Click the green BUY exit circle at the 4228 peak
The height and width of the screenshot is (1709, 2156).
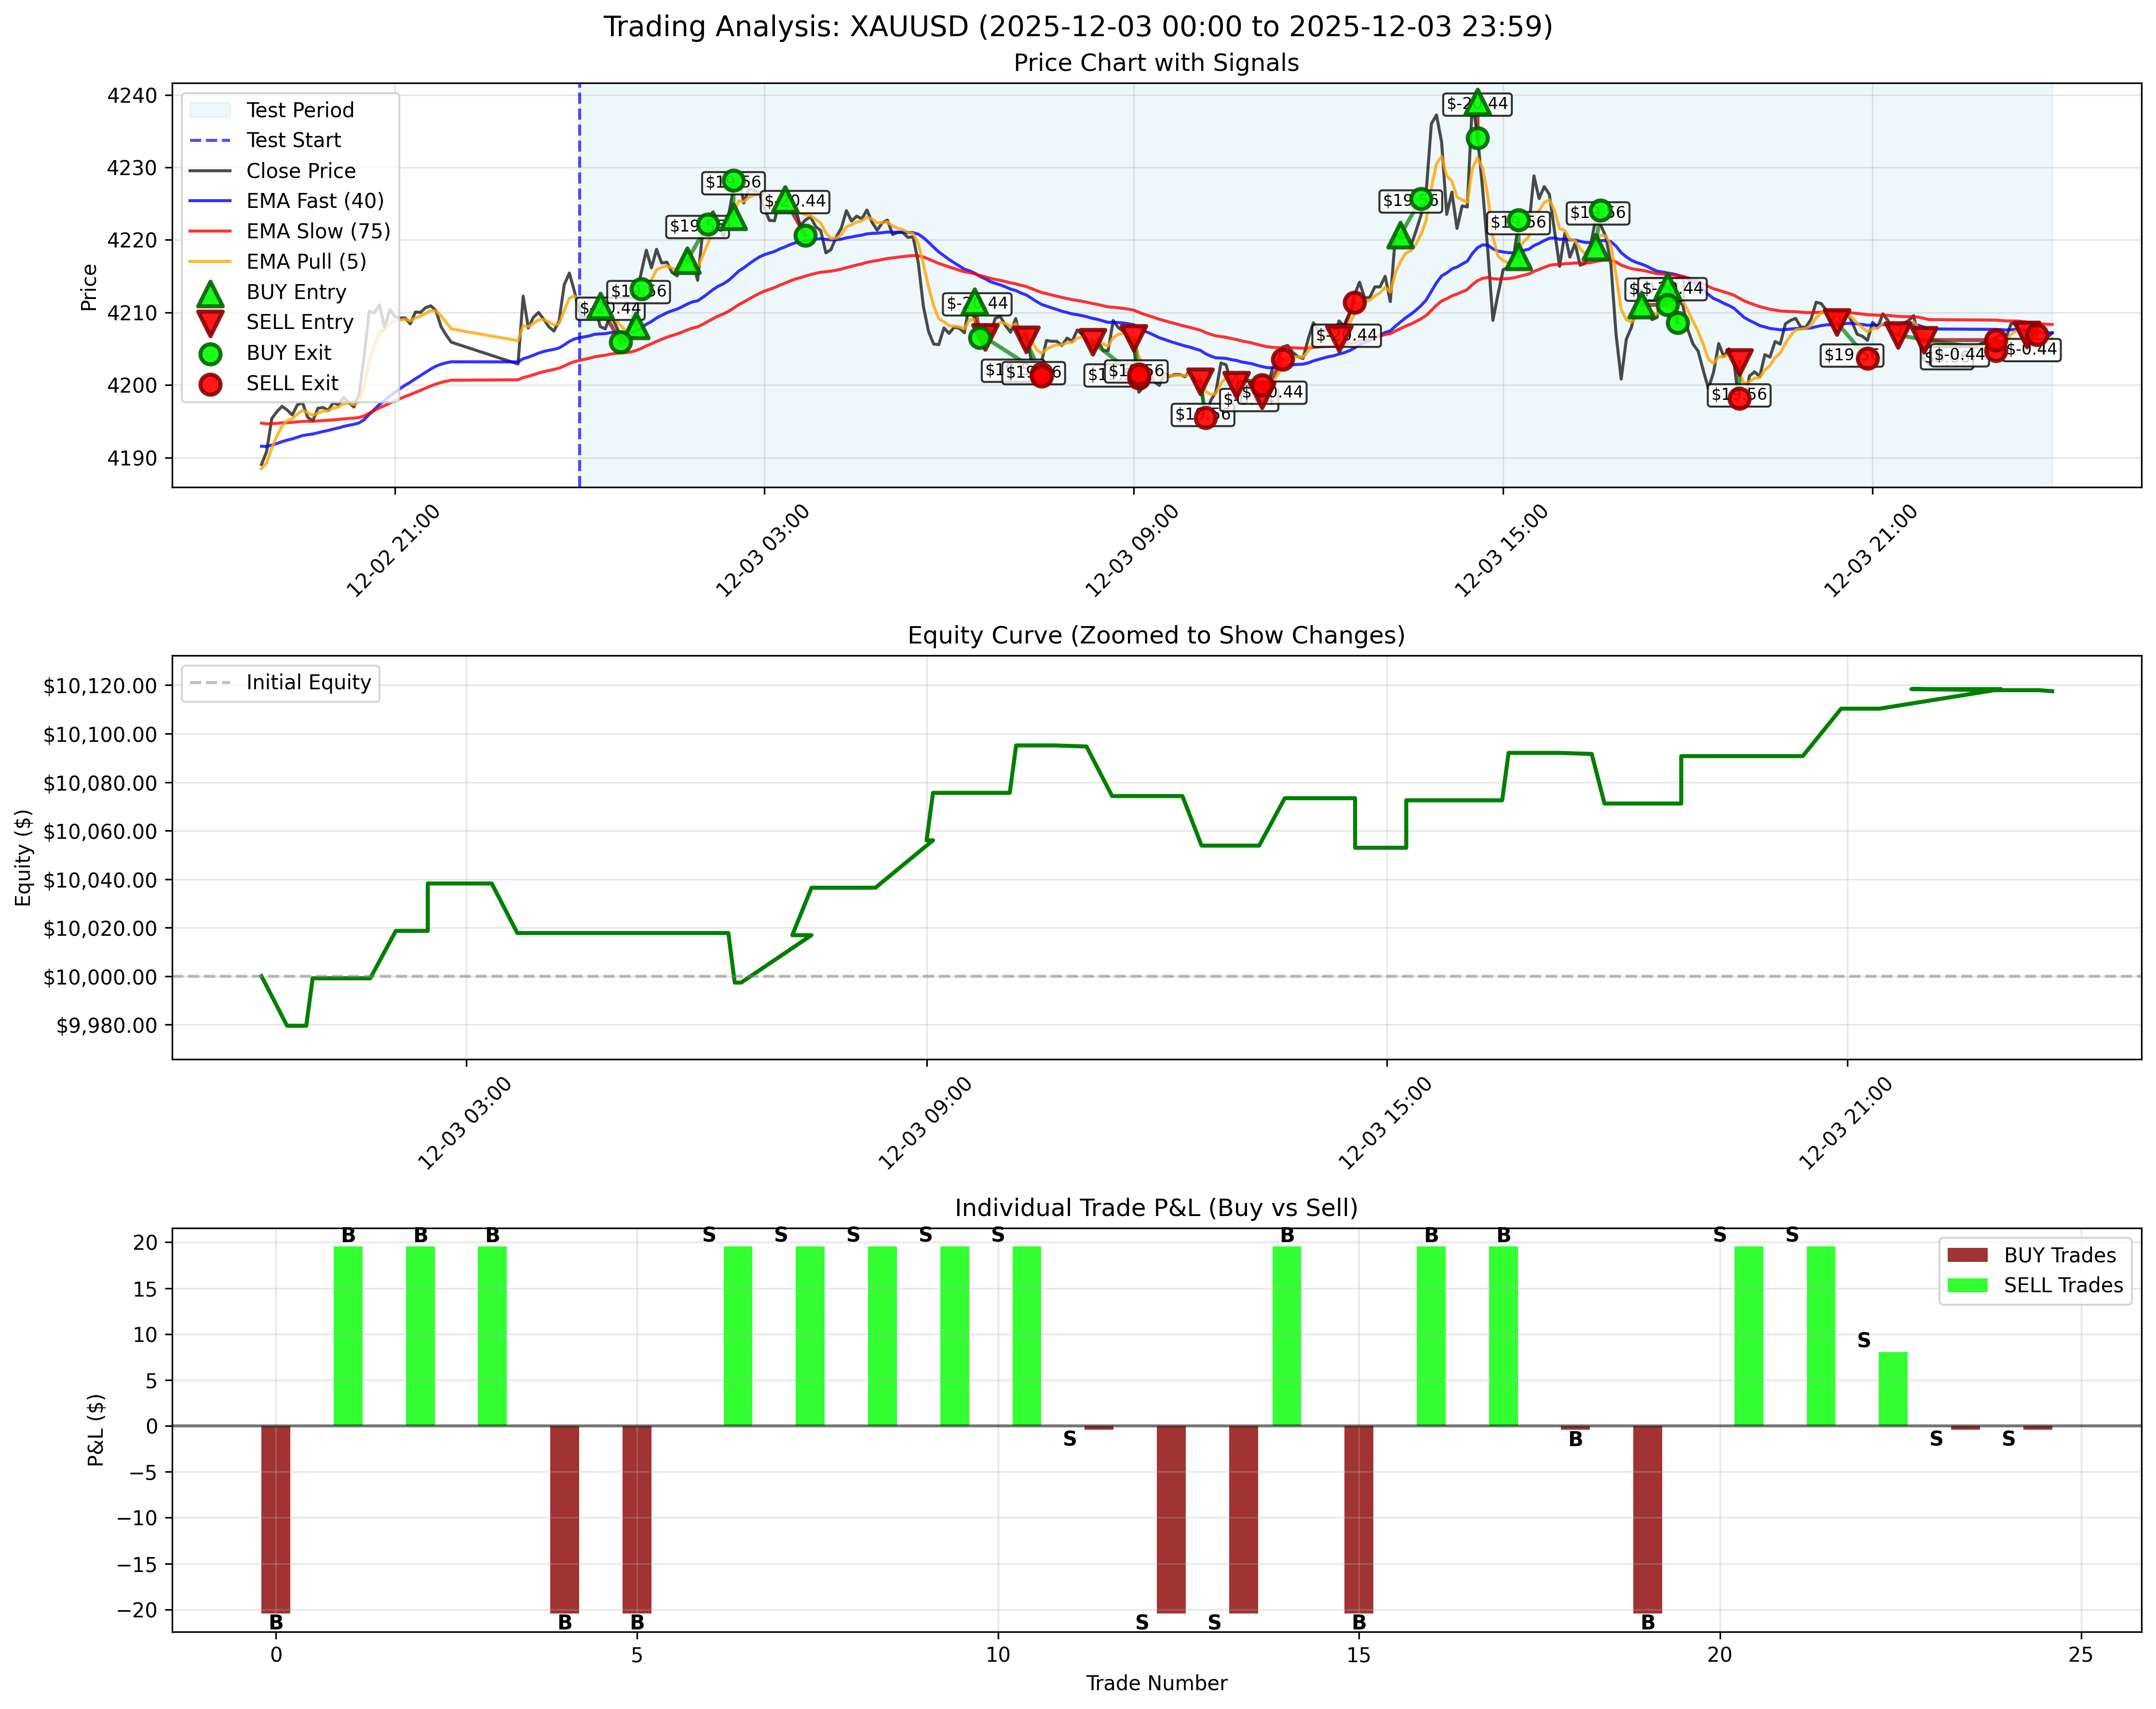point(735,180)
